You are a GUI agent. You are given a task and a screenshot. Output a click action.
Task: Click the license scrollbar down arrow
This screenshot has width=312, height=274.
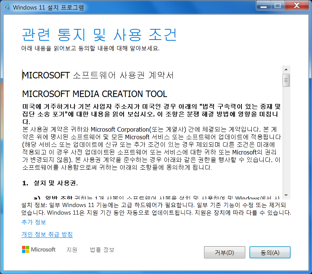pos(286,195)
